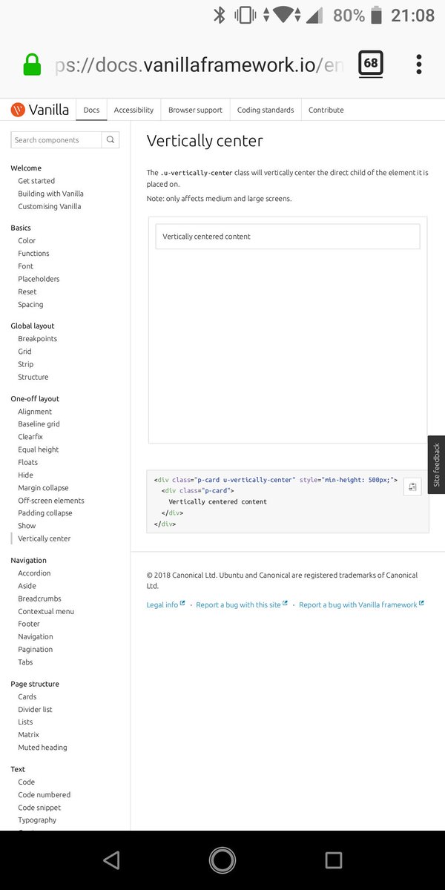Screen dimensions: 445x890
Task: Open the browser three-dot menu
Action: point(419,64)
